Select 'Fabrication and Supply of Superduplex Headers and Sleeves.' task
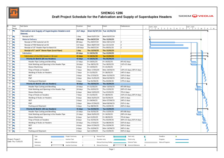Image resolution: width=224 pixels, height=158 pixels. point(45,32)
